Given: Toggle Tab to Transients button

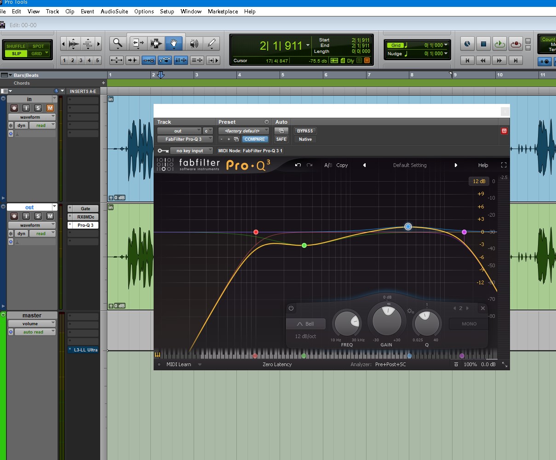Looking at the screenshot, I should (133, 60).
